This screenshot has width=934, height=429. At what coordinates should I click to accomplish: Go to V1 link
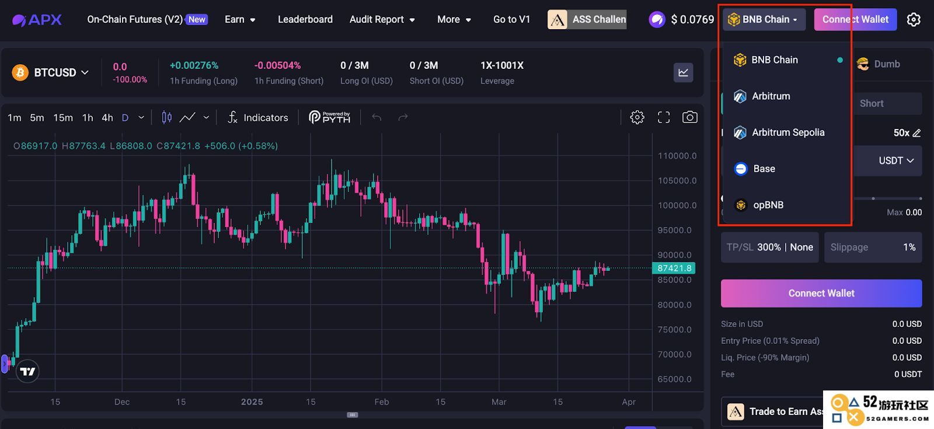pyautogui.click(x=512, y=19)
